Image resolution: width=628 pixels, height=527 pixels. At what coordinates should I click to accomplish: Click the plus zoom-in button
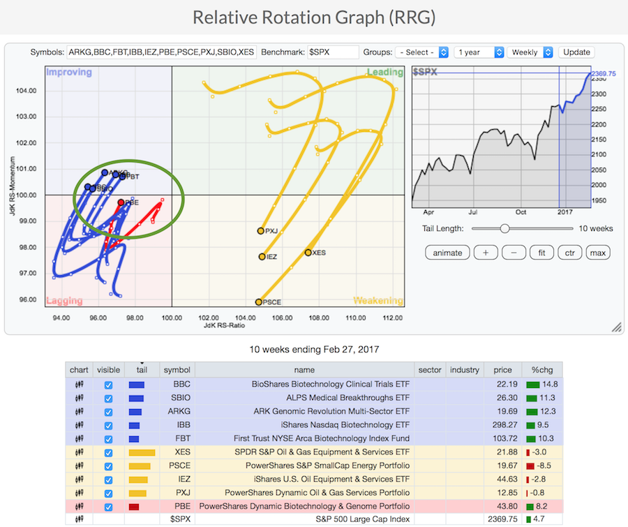(485, 253)
